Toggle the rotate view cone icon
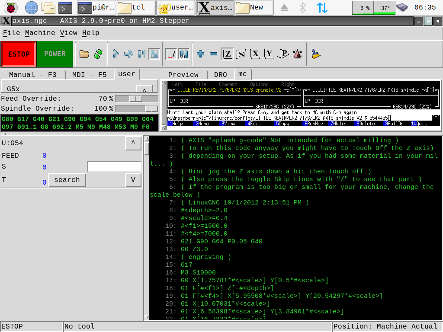 (297, 54)
